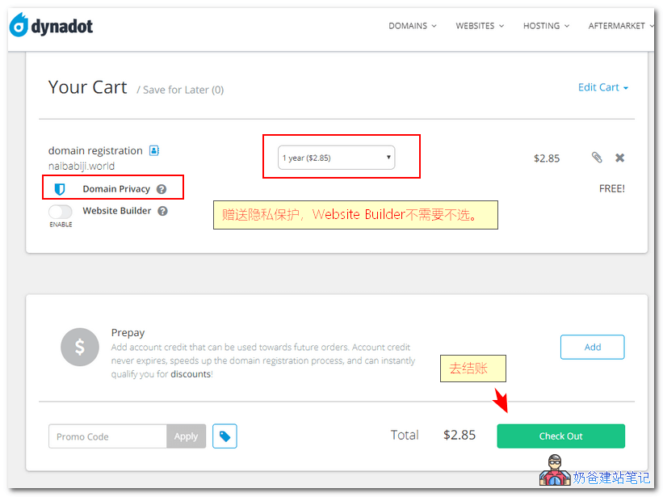
Task: Click the contact card icon beside domain registration
Action: point(154,150)
